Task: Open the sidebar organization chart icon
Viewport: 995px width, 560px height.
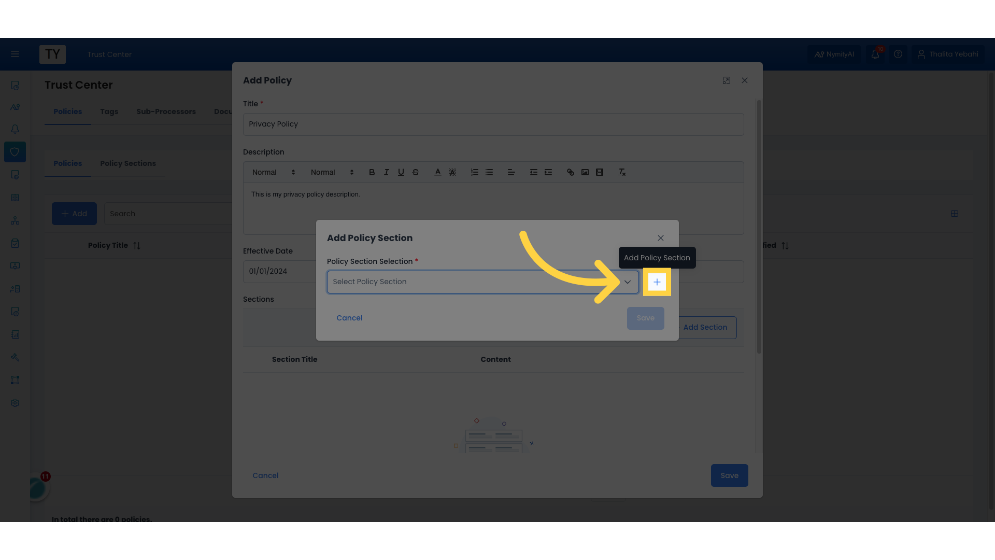Action: pyautogui.click(x=15, y=220)
